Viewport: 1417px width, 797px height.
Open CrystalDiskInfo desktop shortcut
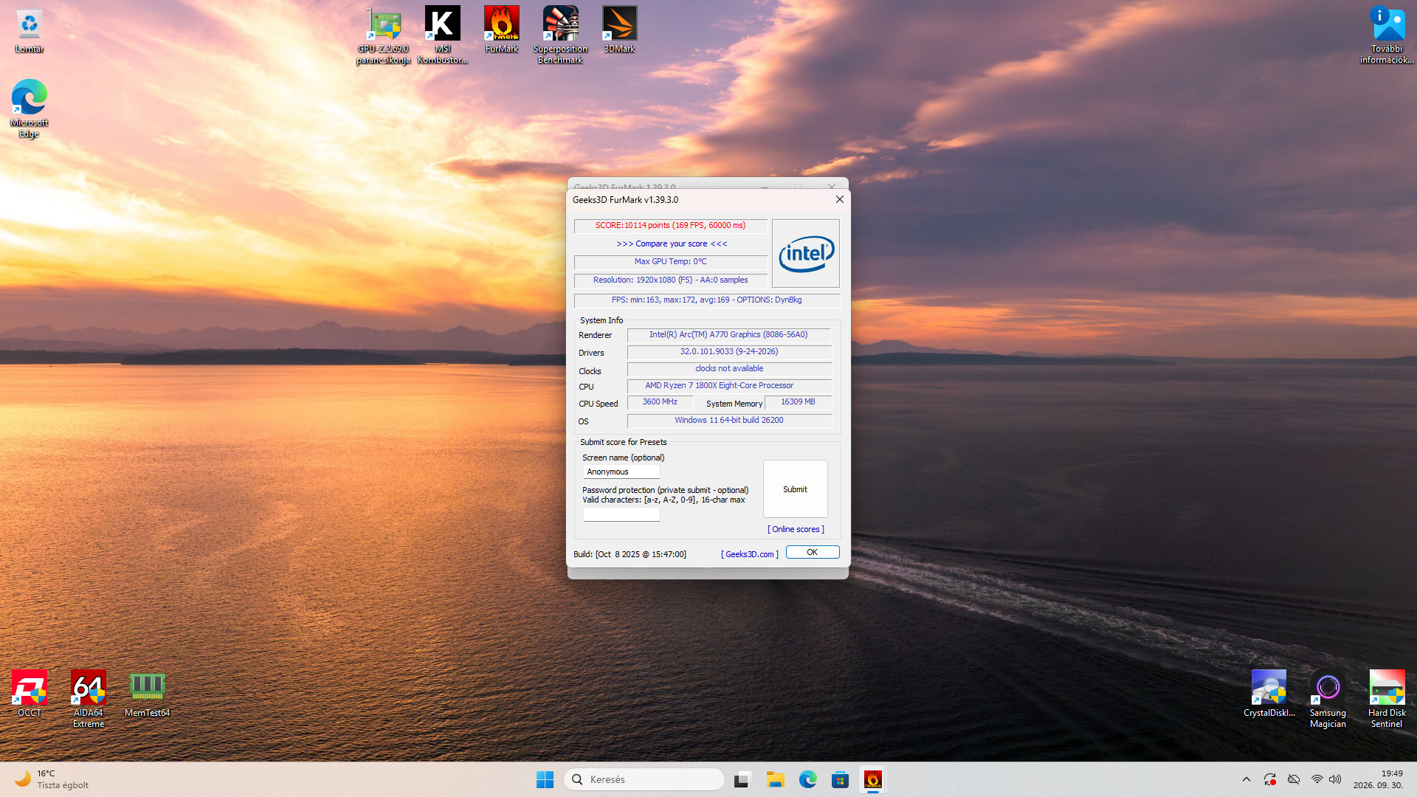(1269, 694)
